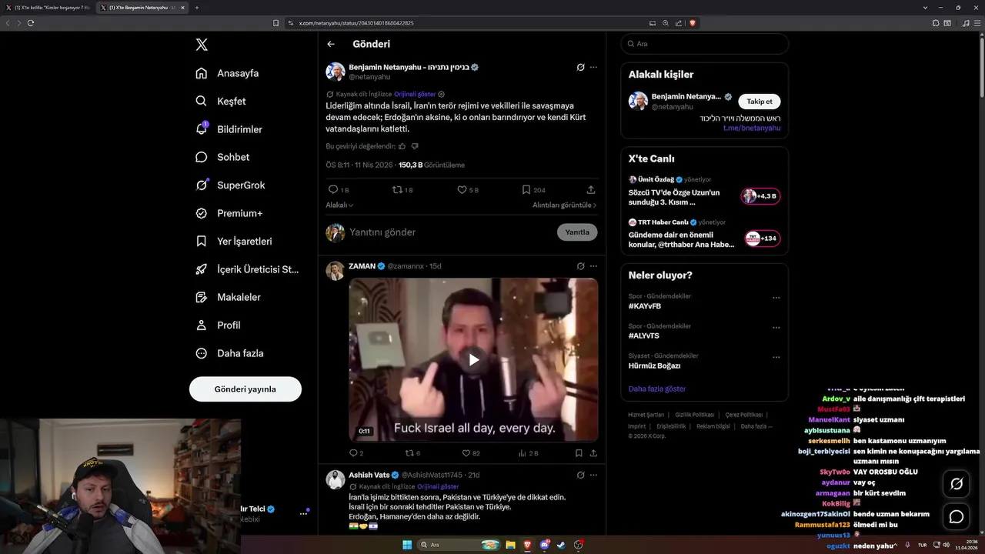This screenshot has width=985, height=554.
Task: Open account menu dots in sidebar
Action: coord(303,513)
